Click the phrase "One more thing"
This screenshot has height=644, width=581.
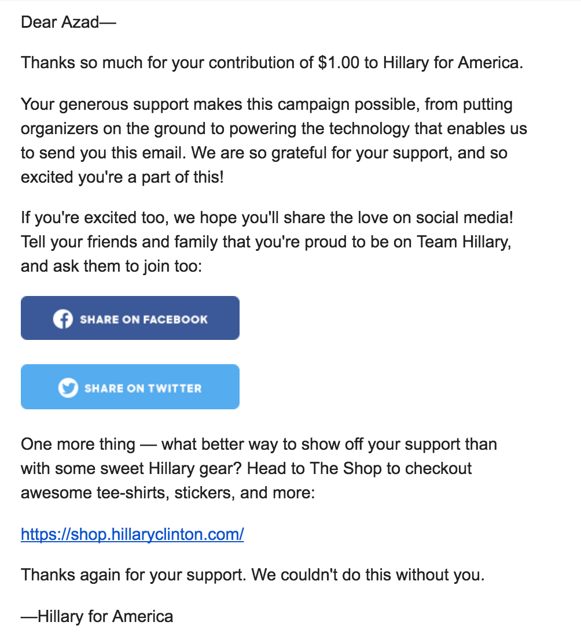tap(78, 445)
